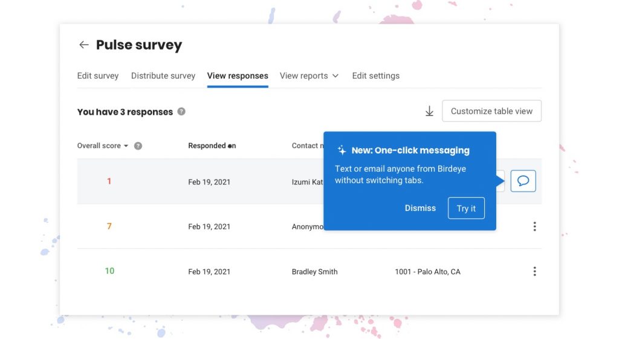This screenshot has width=619, height=339.
Task: Click the 'New: One-click messaging' heading
Action: point(410,150)
